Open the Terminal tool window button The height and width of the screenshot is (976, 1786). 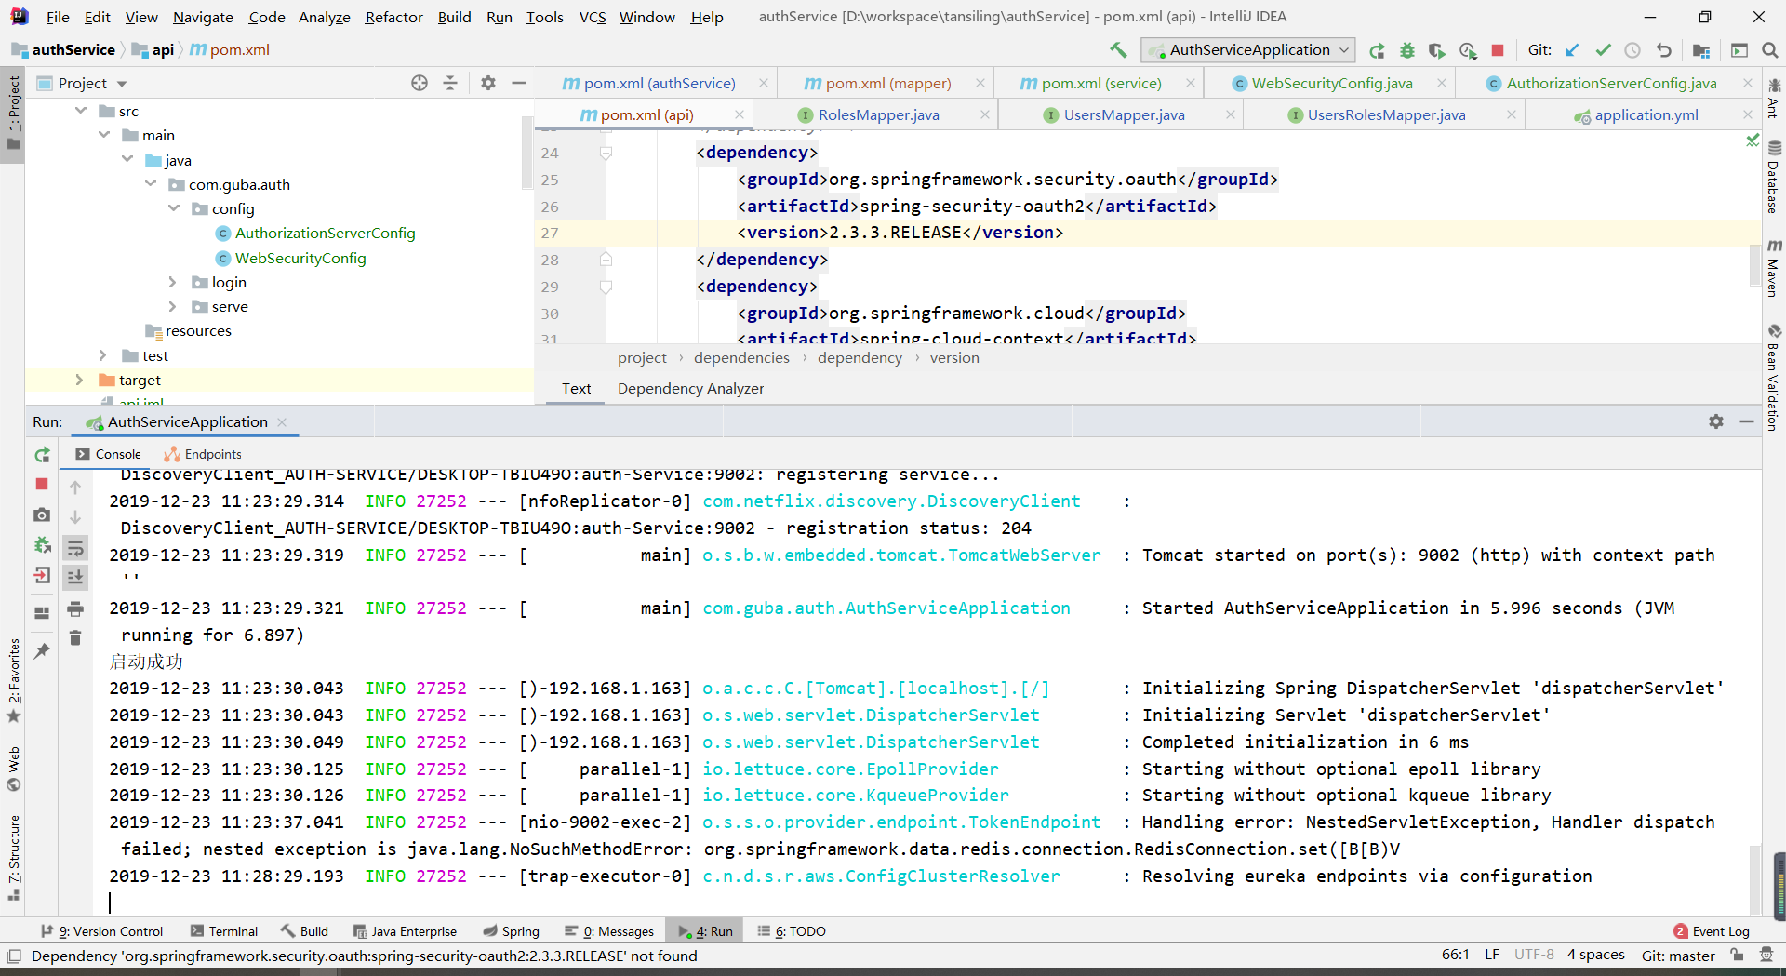224,931
